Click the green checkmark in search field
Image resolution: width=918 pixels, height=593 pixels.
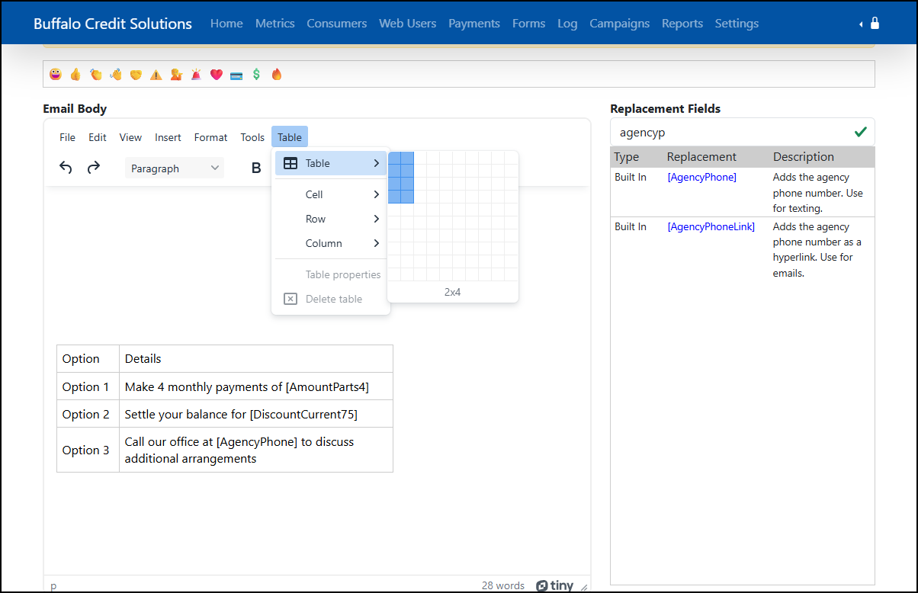tap(861, 132)
